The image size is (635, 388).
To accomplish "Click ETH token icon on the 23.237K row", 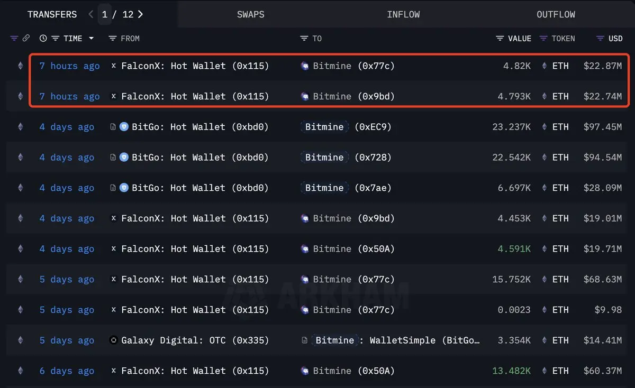I will pos(545,127).
